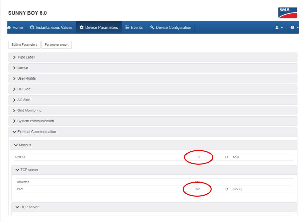
Task: Collapse the UDP server subsection
Action: [154, 207]
